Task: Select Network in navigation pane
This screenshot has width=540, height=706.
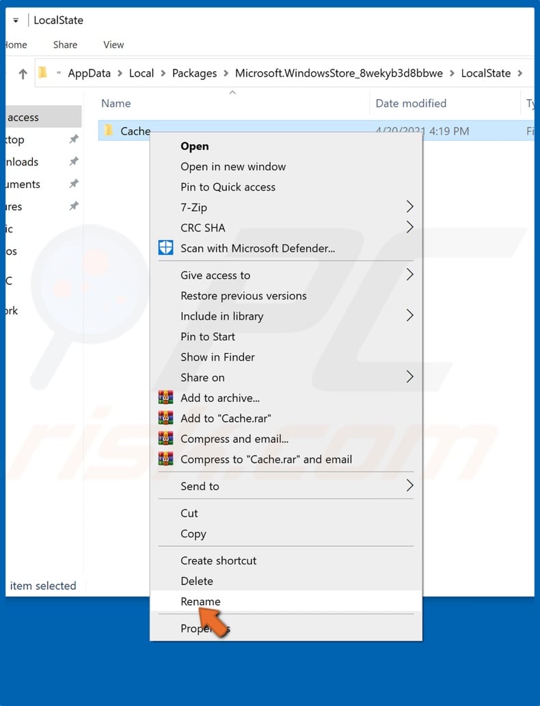Action: 12,311
